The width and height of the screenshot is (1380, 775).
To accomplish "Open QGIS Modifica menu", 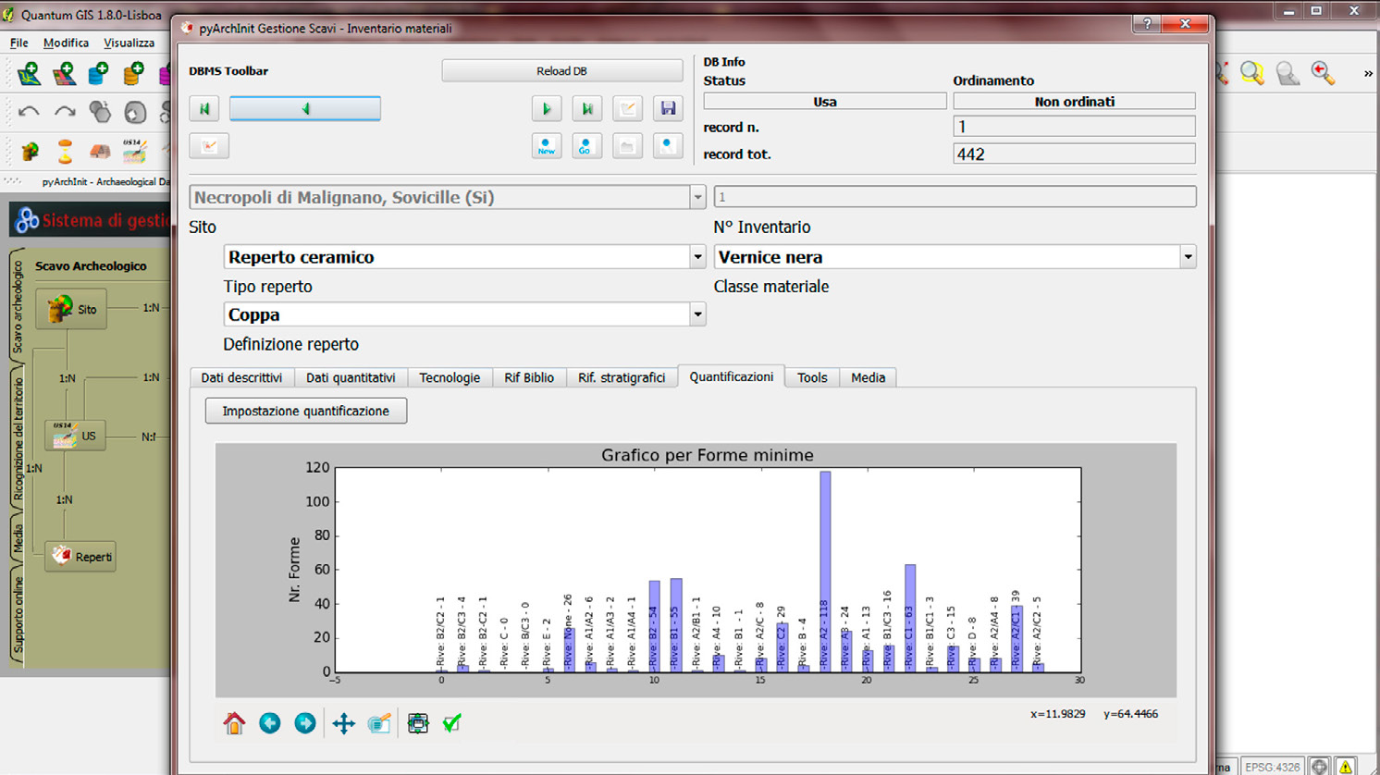I will 66,43.
